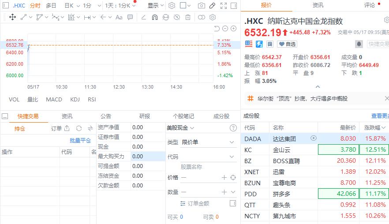Viewport: 389px width, 224px height.
Task: Select the chart measurement grid tool
Action: coord(71,17)
